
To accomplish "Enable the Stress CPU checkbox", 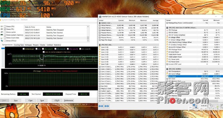I will coord(5,26).
